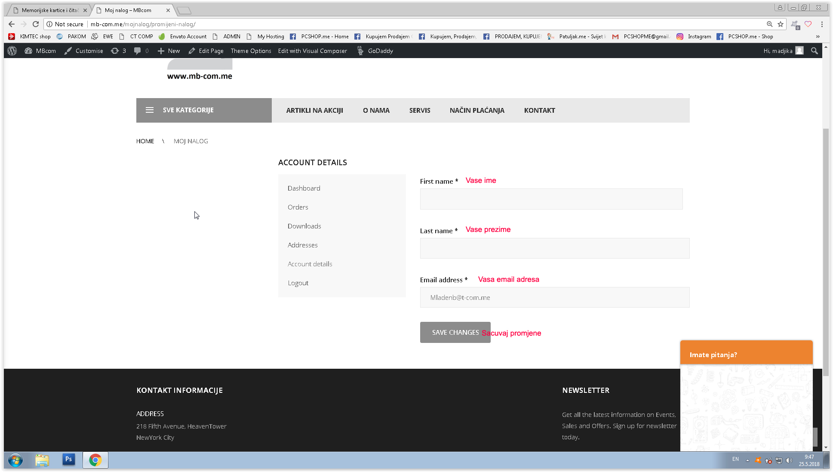833x472 pixels.
Task: Show hidden tray icons arrow
Action: point(747,460)
